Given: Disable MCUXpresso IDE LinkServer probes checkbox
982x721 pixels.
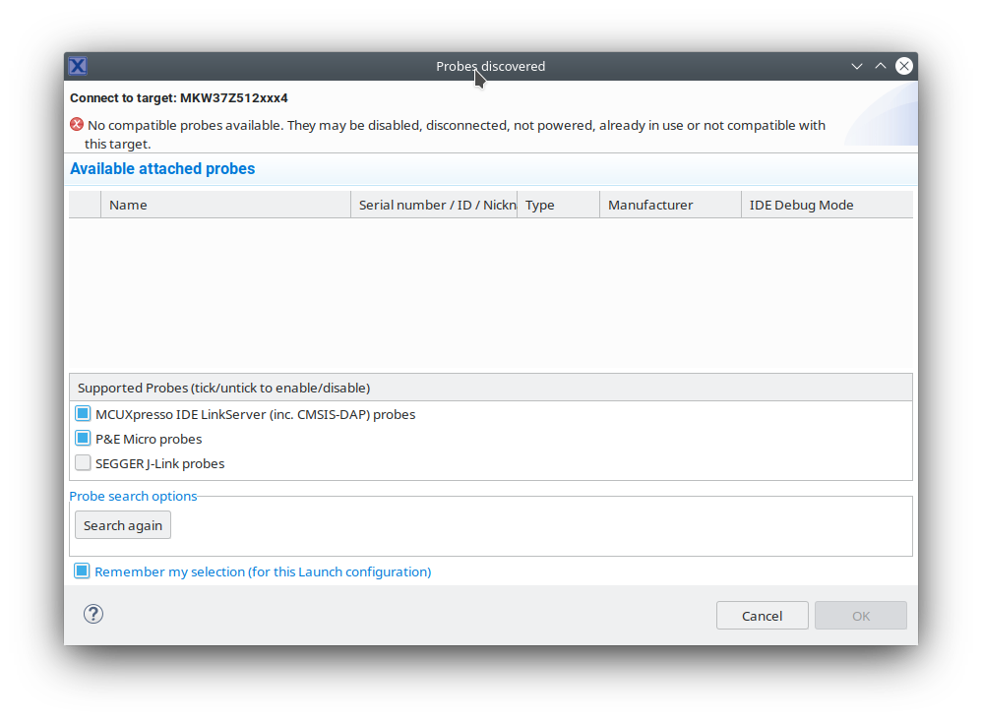Looking at the screenshot, I should tap(83, 414).
